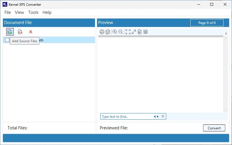The width and height of the screenshot is (232, 145).
Task: Click the Add Source Files icon
Action: [x=10, y=32]
